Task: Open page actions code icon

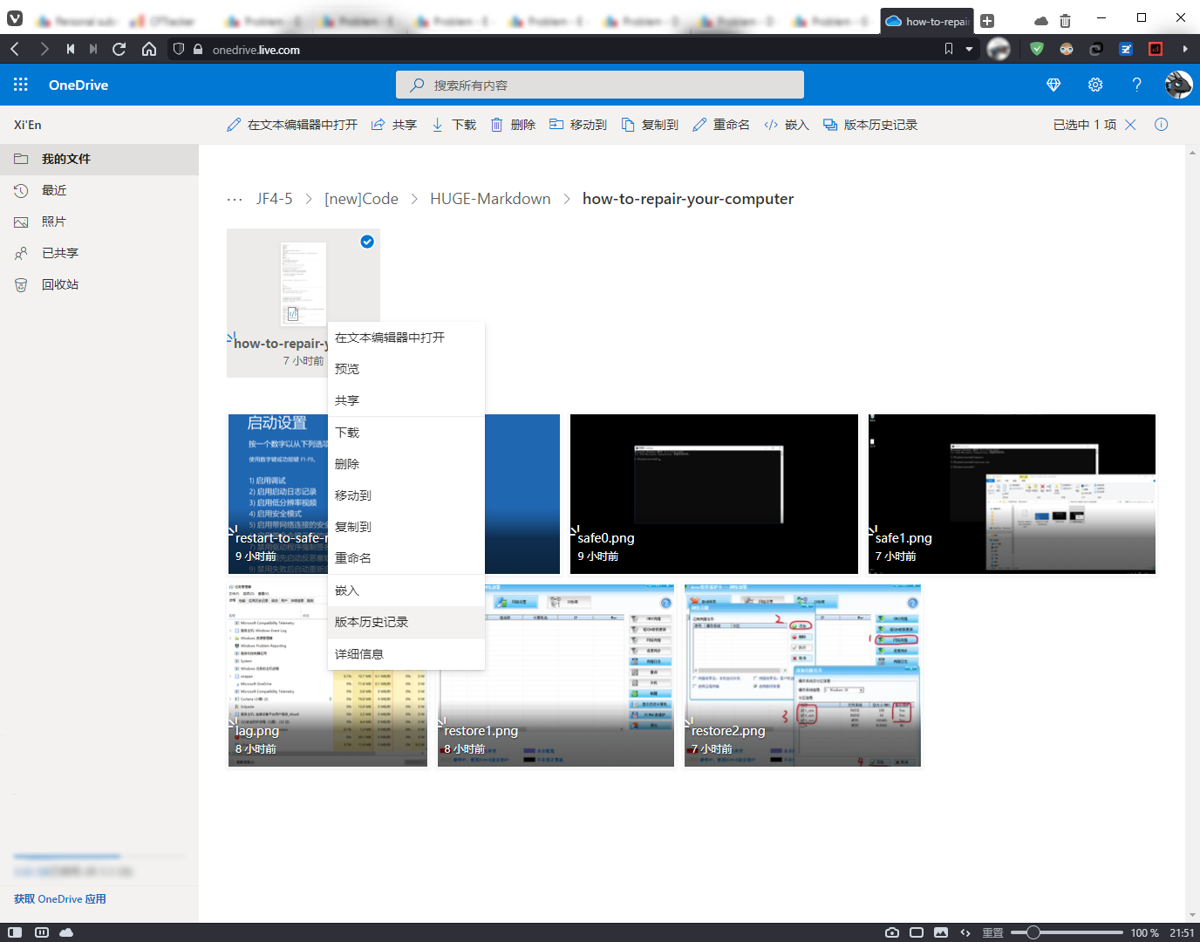Action: point(965,932)
